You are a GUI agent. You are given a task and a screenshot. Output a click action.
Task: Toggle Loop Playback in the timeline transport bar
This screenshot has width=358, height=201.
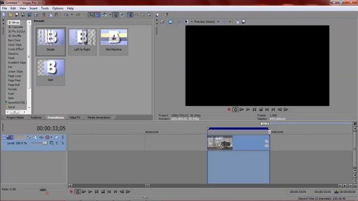point(78,192)
